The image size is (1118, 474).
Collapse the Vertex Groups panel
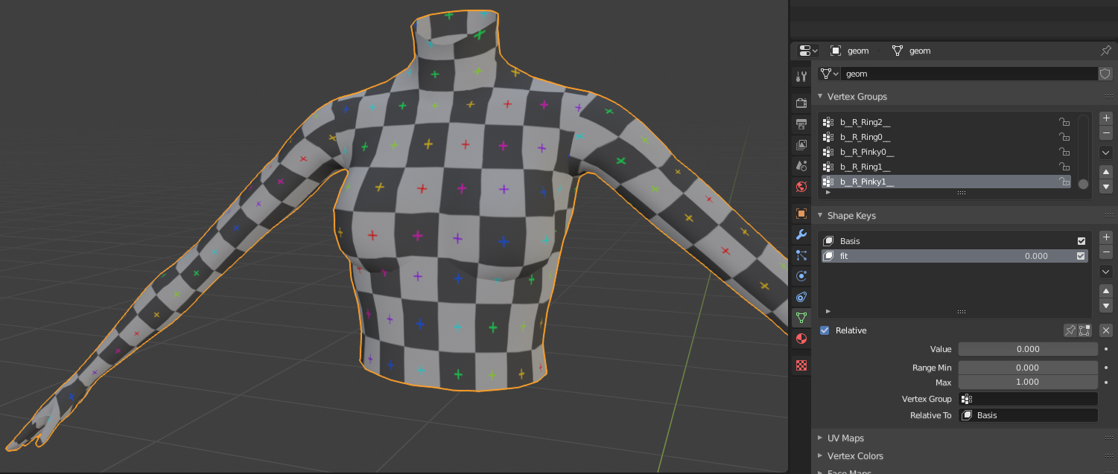click(821, 97)
